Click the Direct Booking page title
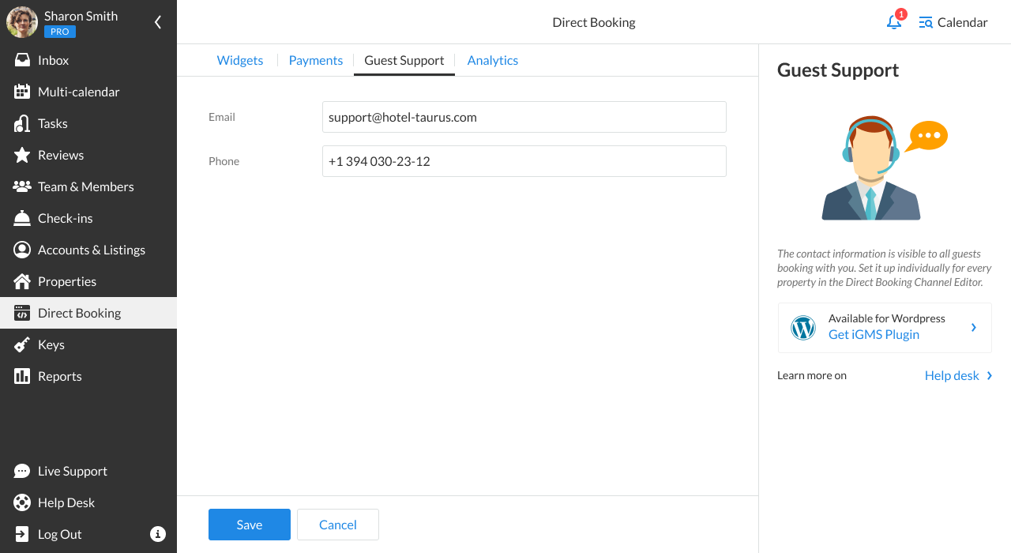1011x553 pixels. 594,22
